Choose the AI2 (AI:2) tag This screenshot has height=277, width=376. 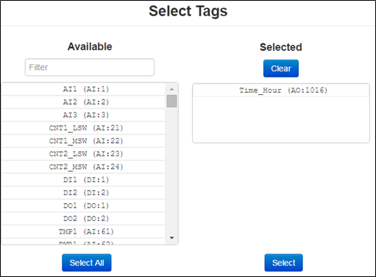coord(83,102)
